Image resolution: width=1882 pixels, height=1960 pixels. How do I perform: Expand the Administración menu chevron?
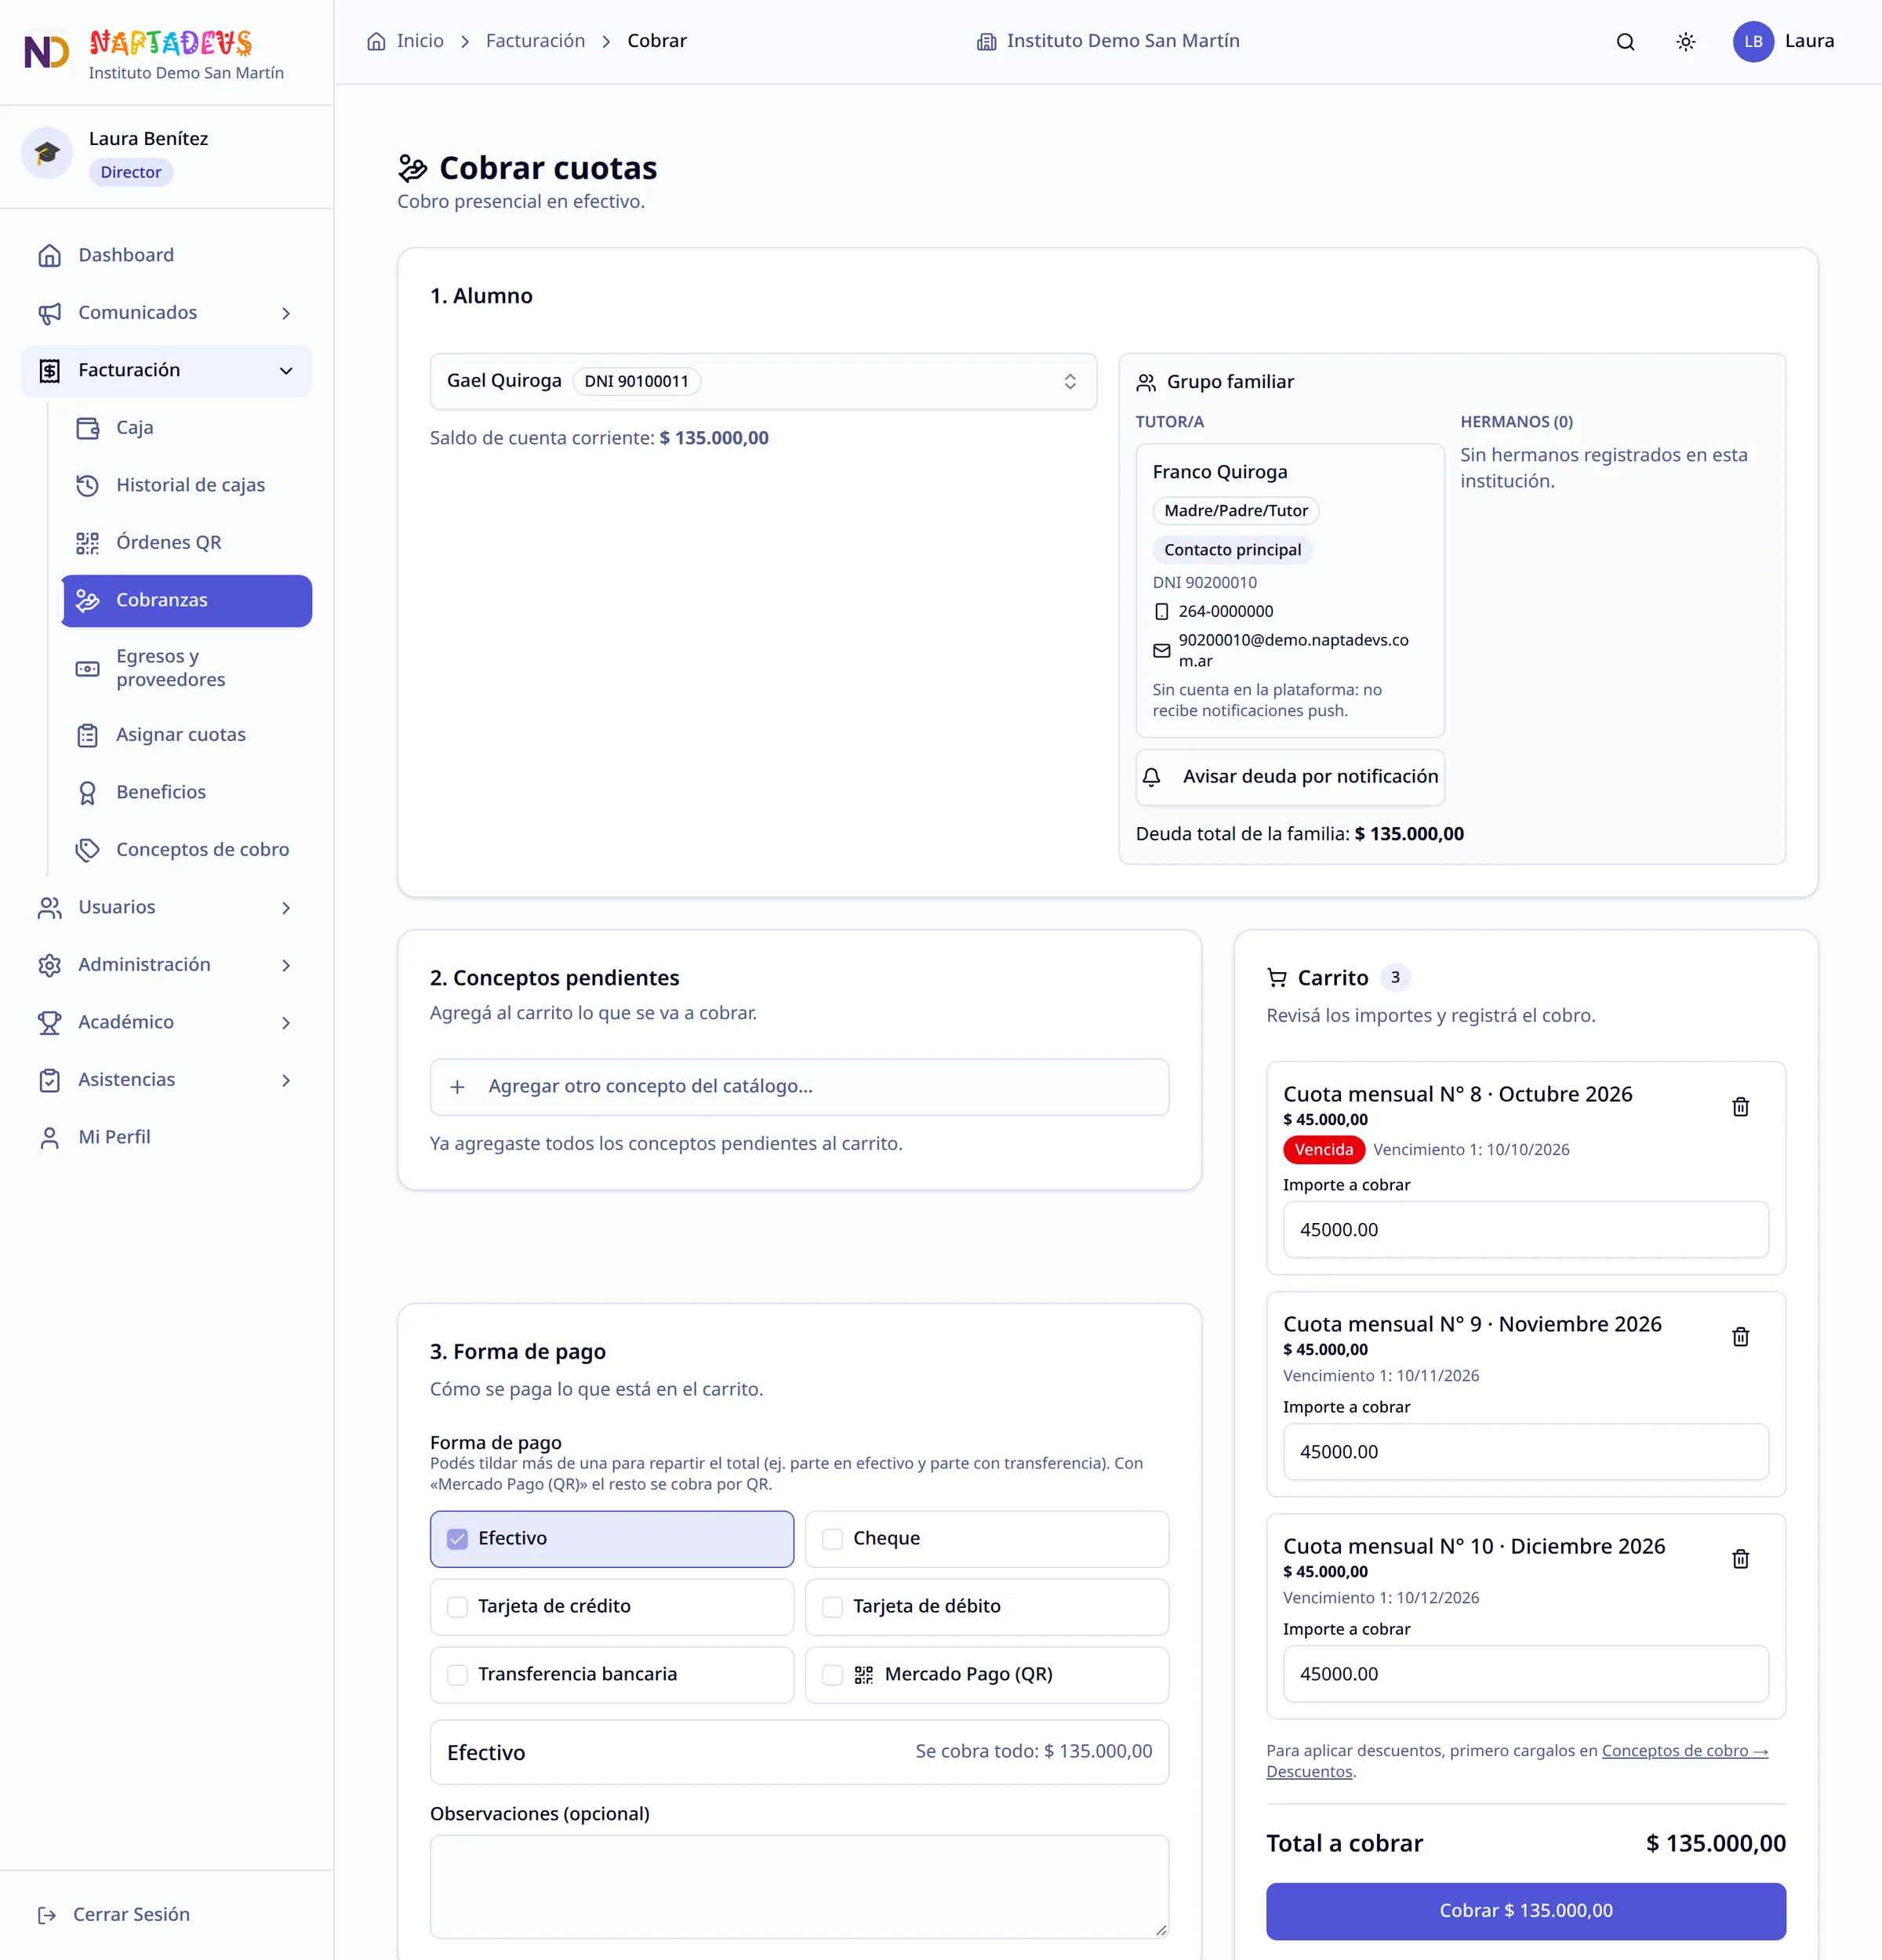pos(286,965)
